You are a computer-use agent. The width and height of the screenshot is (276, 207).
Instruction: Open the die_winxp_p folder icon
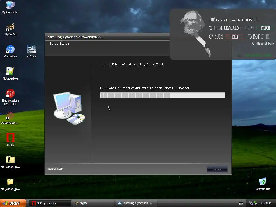pos(10,184)
